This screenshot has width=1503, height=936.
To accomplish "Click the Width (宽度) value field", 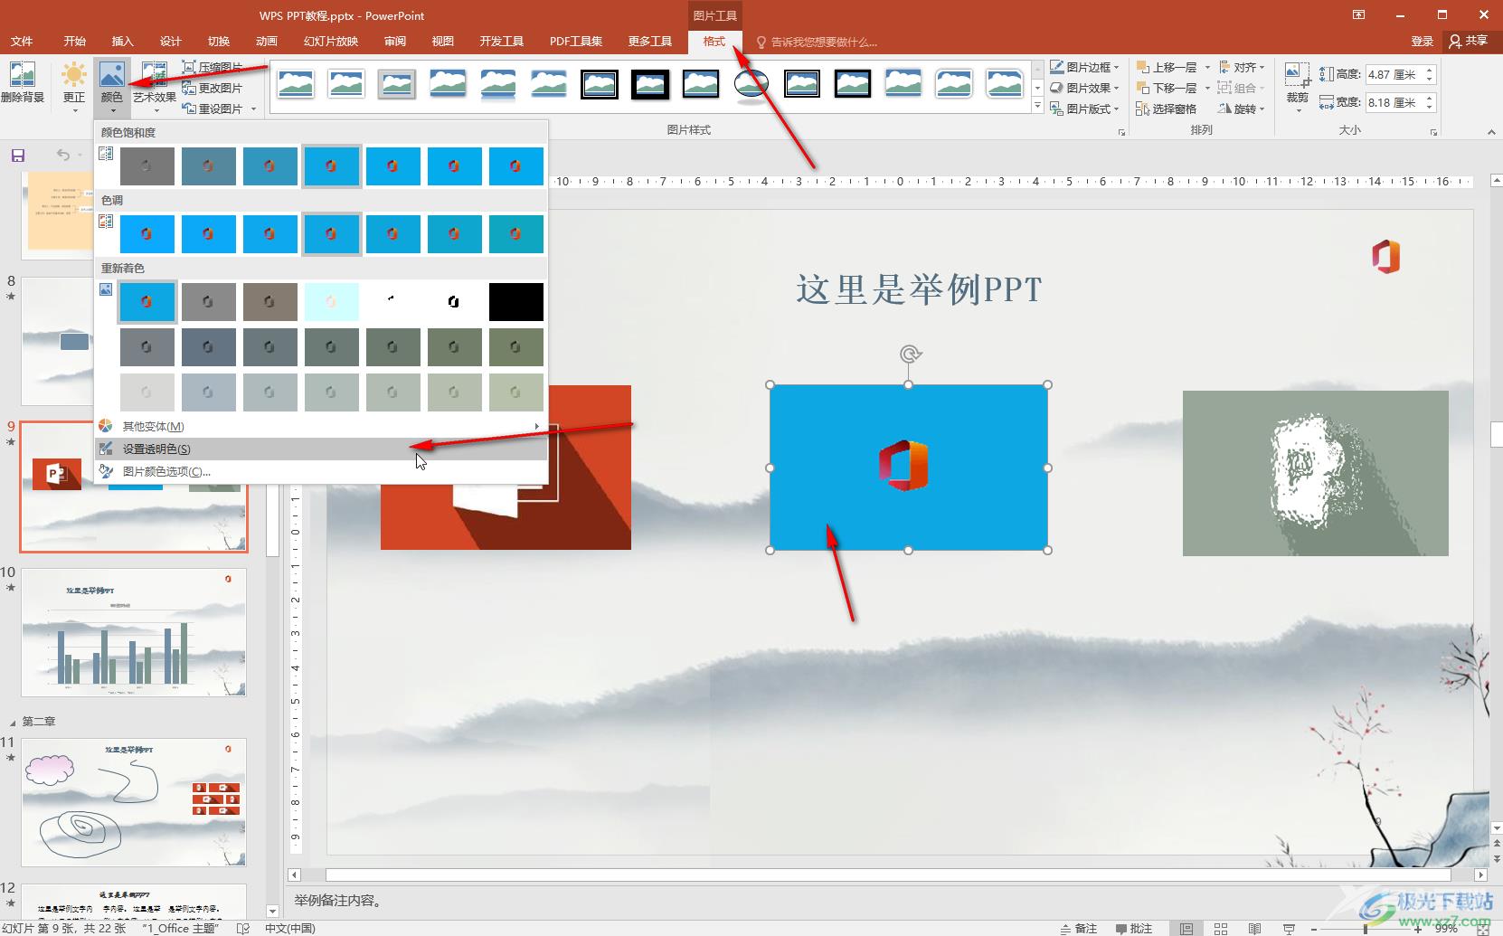I will point(1394,102).
